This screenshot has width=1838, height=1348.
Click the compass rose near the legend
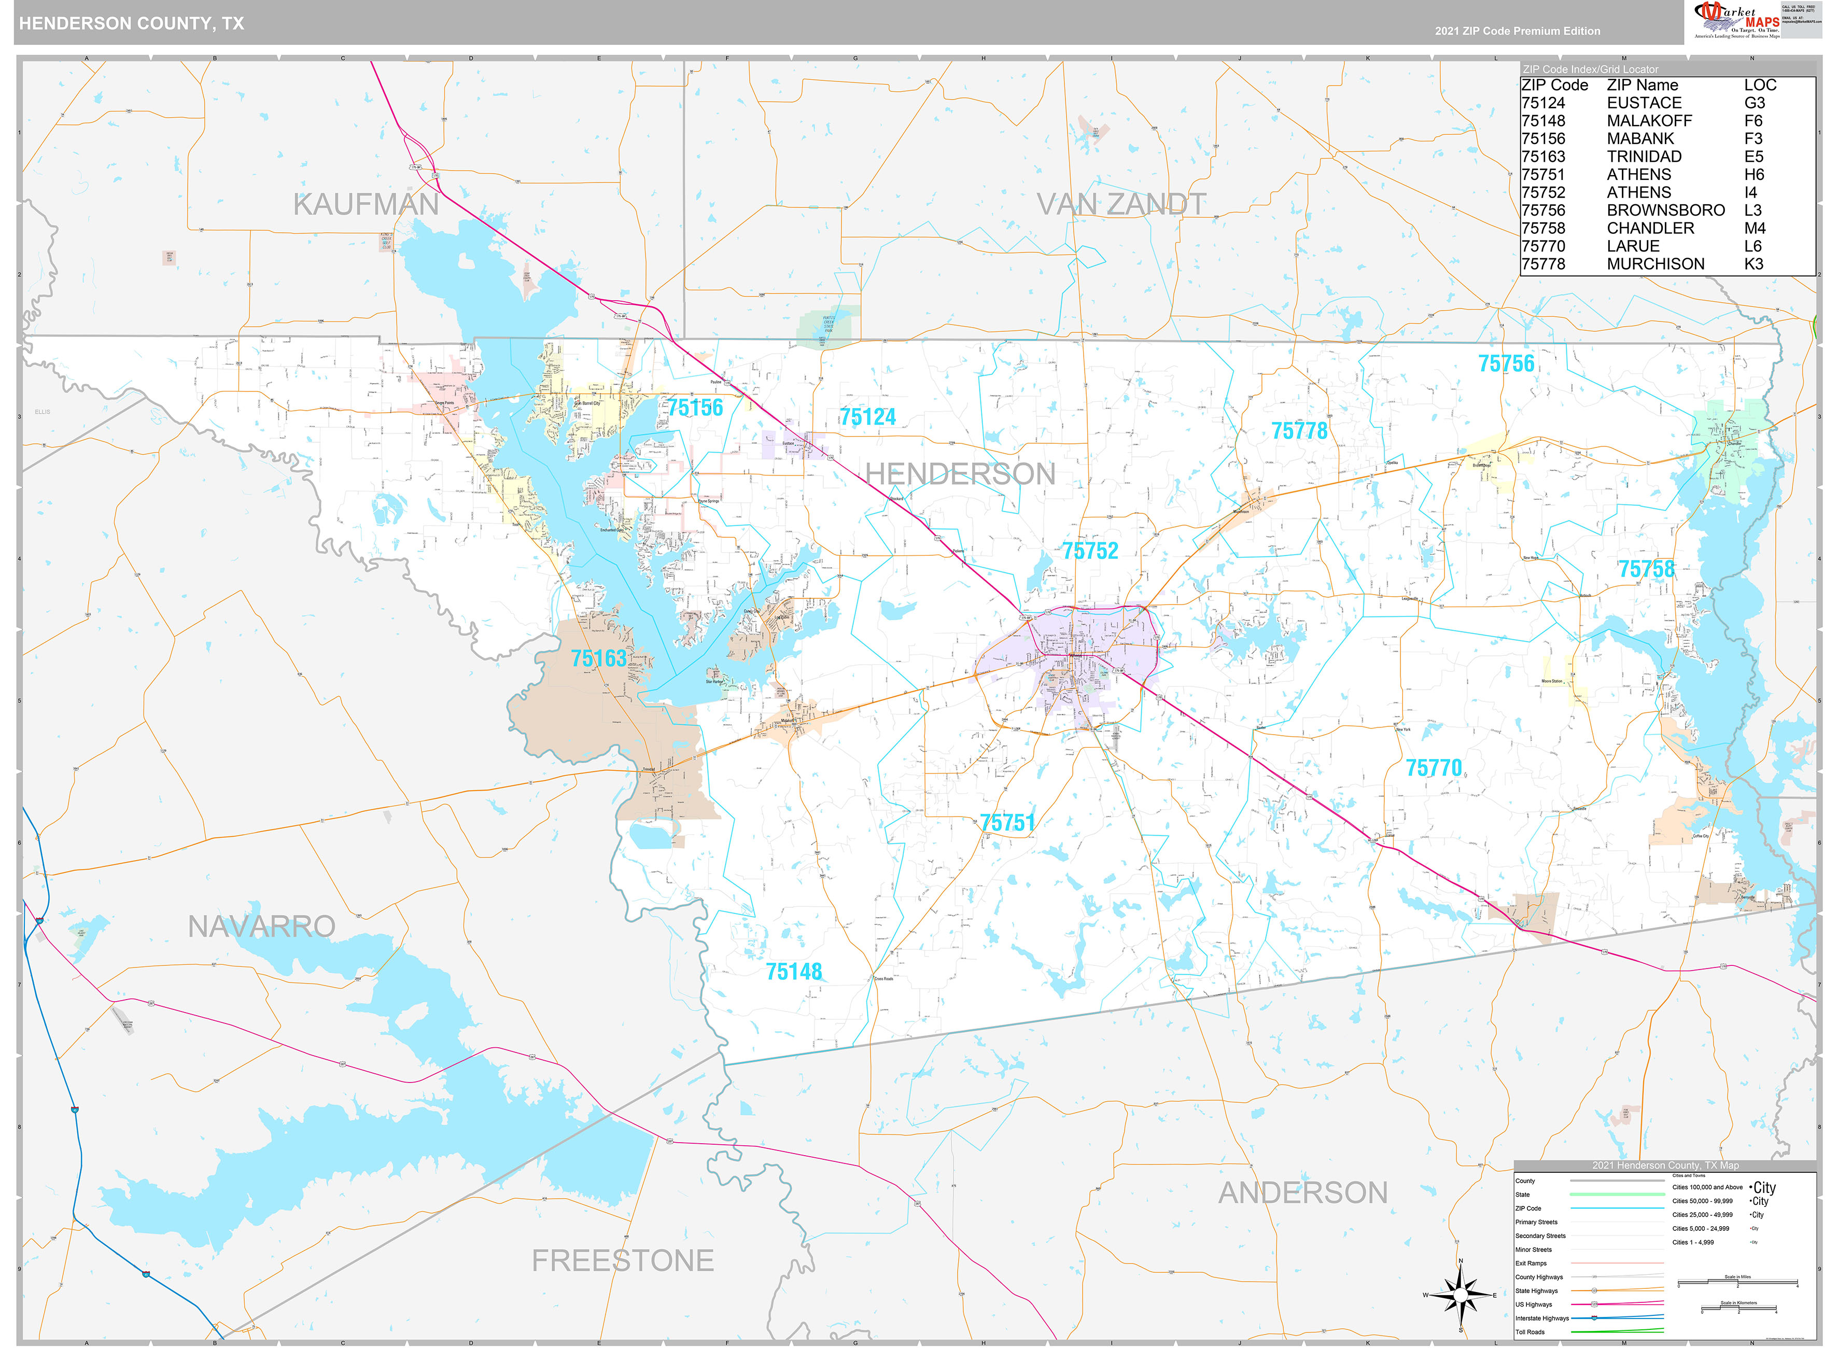1460,1295
